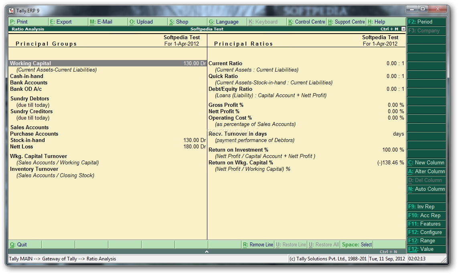Open F10: Acc Rep
The image size is (458, 274).
point(426,216)
